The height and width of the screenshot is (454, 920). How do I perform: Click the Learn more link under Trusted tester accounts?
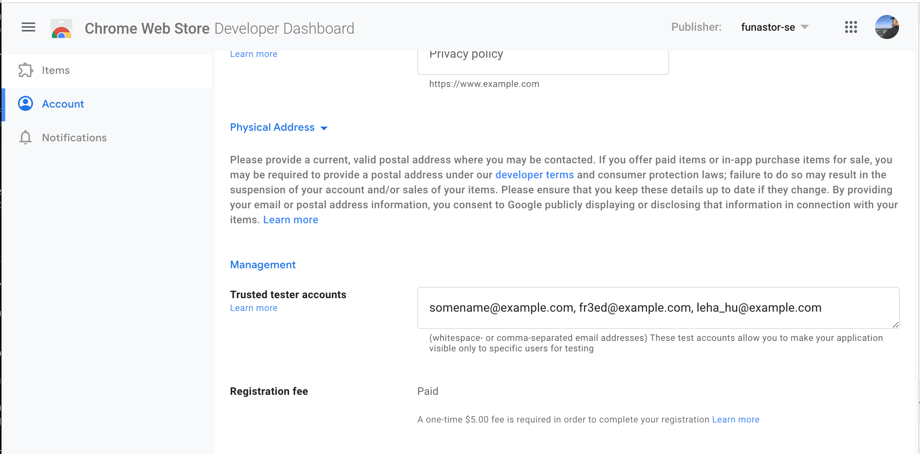253,308
